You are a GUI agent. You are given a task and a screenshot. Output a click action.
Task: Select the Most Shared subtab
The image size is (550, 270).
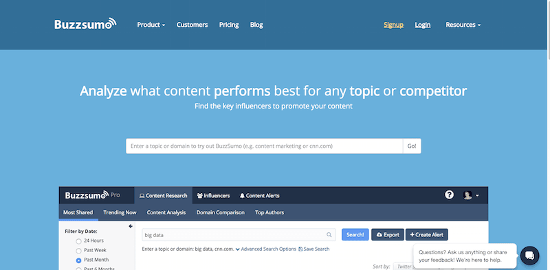78,212
